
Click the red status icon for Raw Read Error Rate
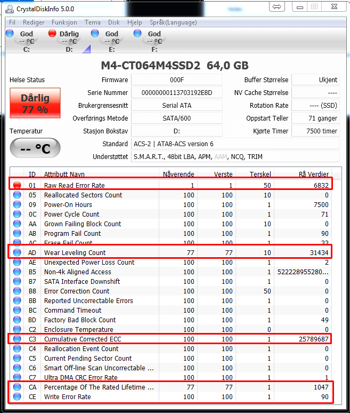click(x=17, y=186)
